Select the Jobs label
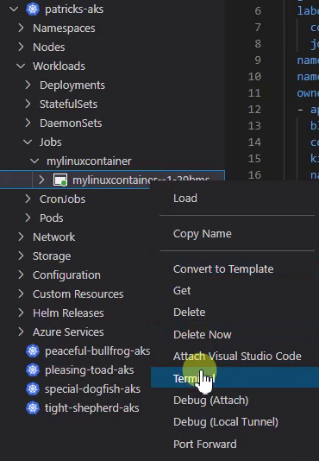This screenshot has width=319, height=461. [x=51, y=142]
